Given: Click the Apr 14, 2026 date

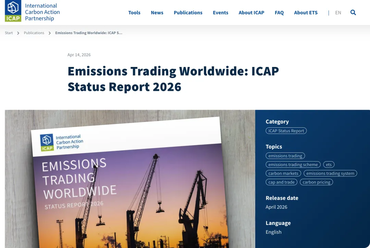Looking at the screenshot, I should click(79, 55).
